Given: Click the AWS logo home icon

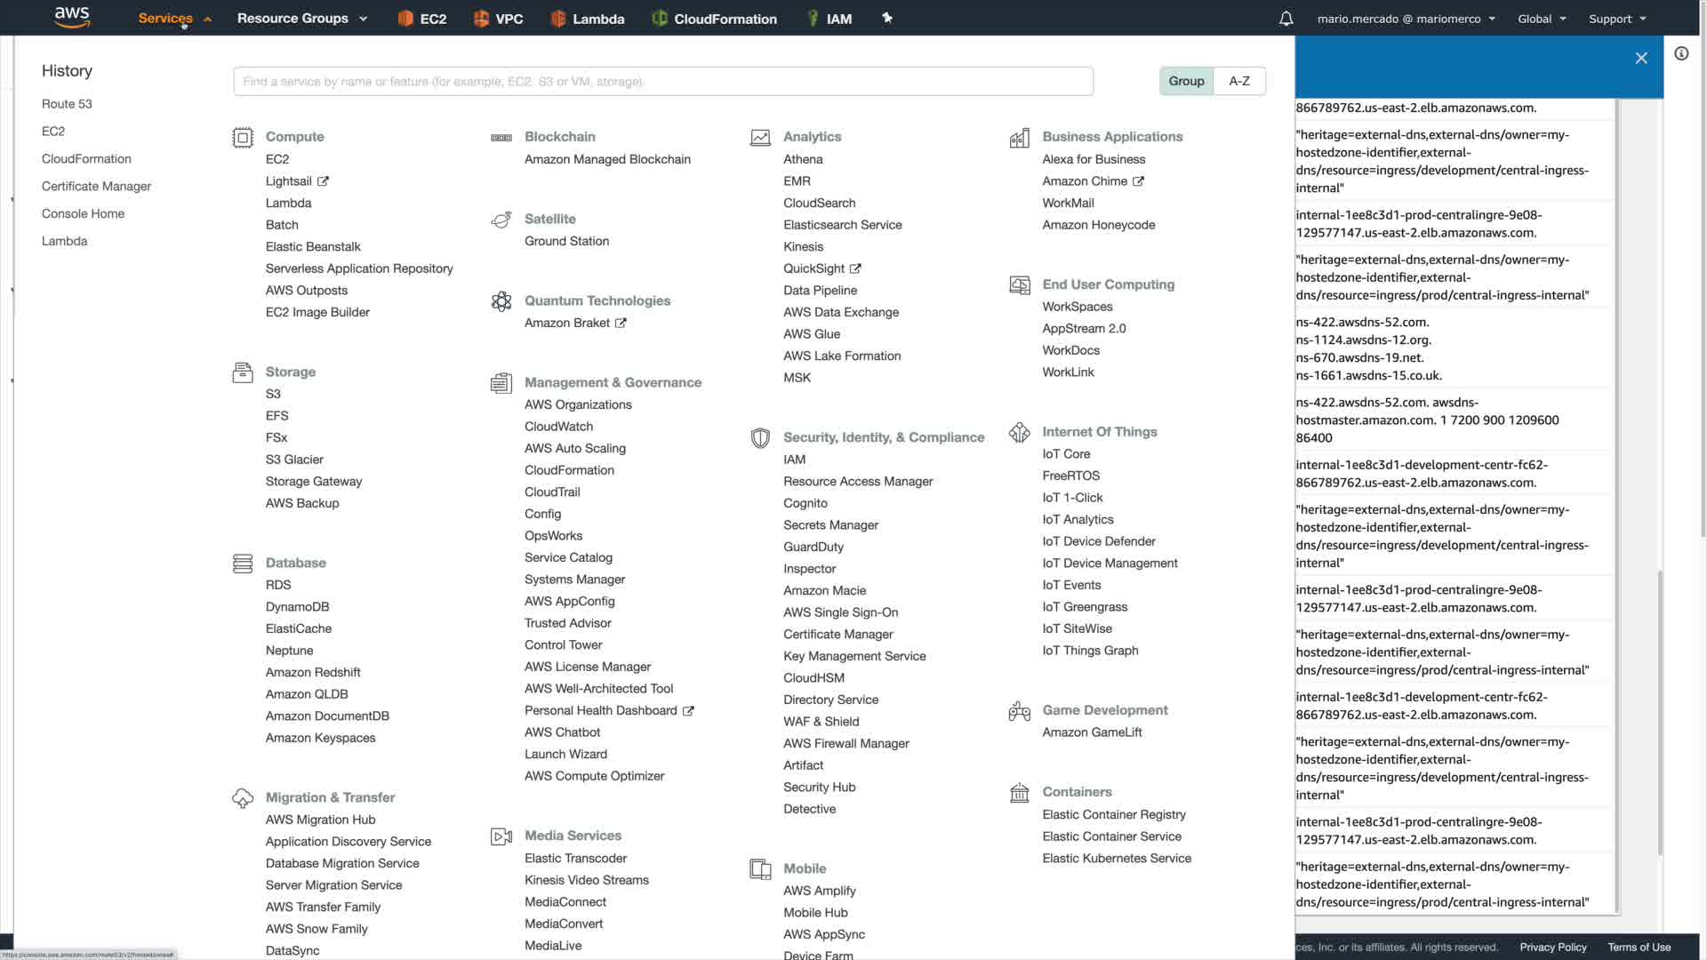Looking at the screenshot, I should coord(72,17).
